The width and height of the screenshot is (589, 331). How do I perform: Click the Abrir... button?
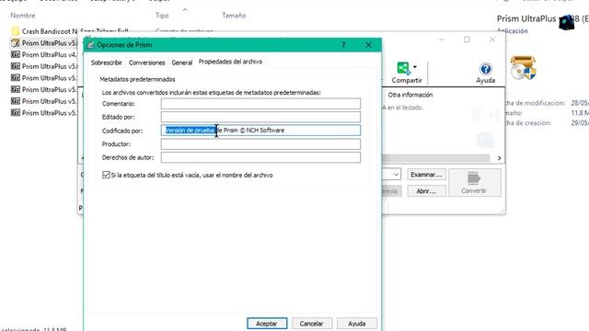[x=426, y=191]
